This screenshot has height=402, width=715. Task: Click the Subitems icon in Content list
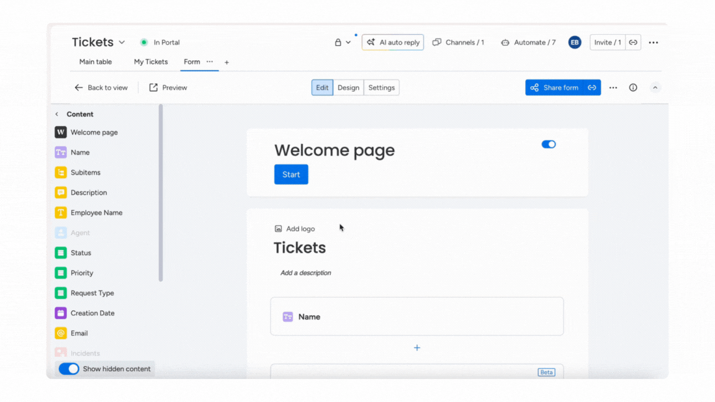point(61,172)
